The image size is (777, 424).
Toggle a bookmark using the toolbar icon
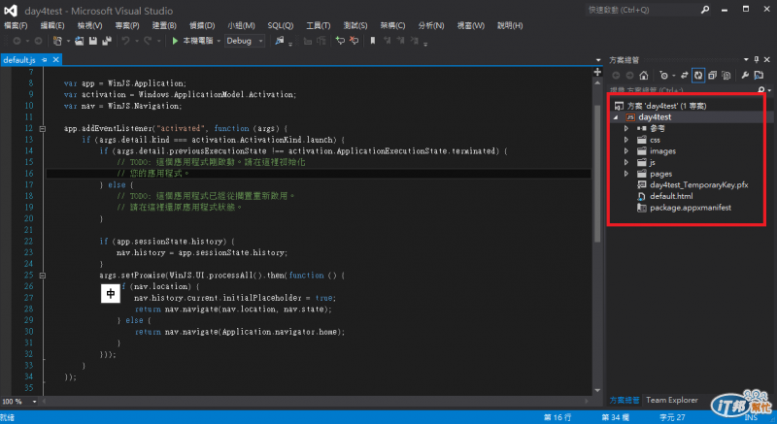(x=373, y=41)
